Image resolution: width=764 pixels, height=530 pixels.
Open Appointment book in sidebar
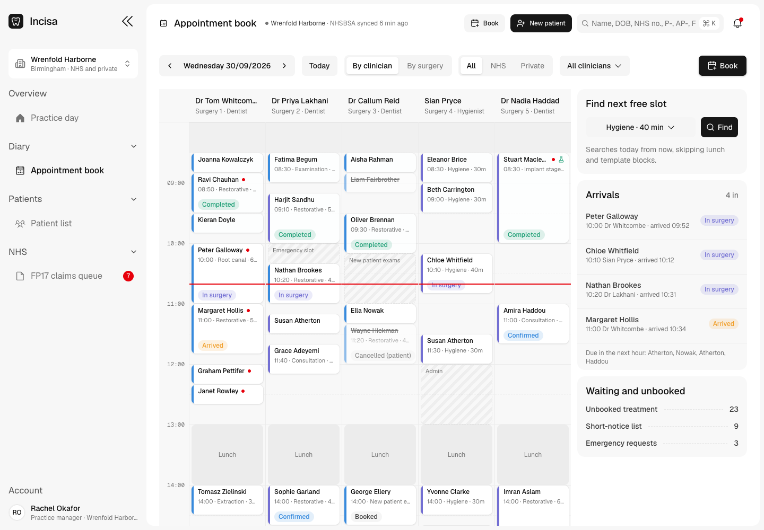point(73,171)
